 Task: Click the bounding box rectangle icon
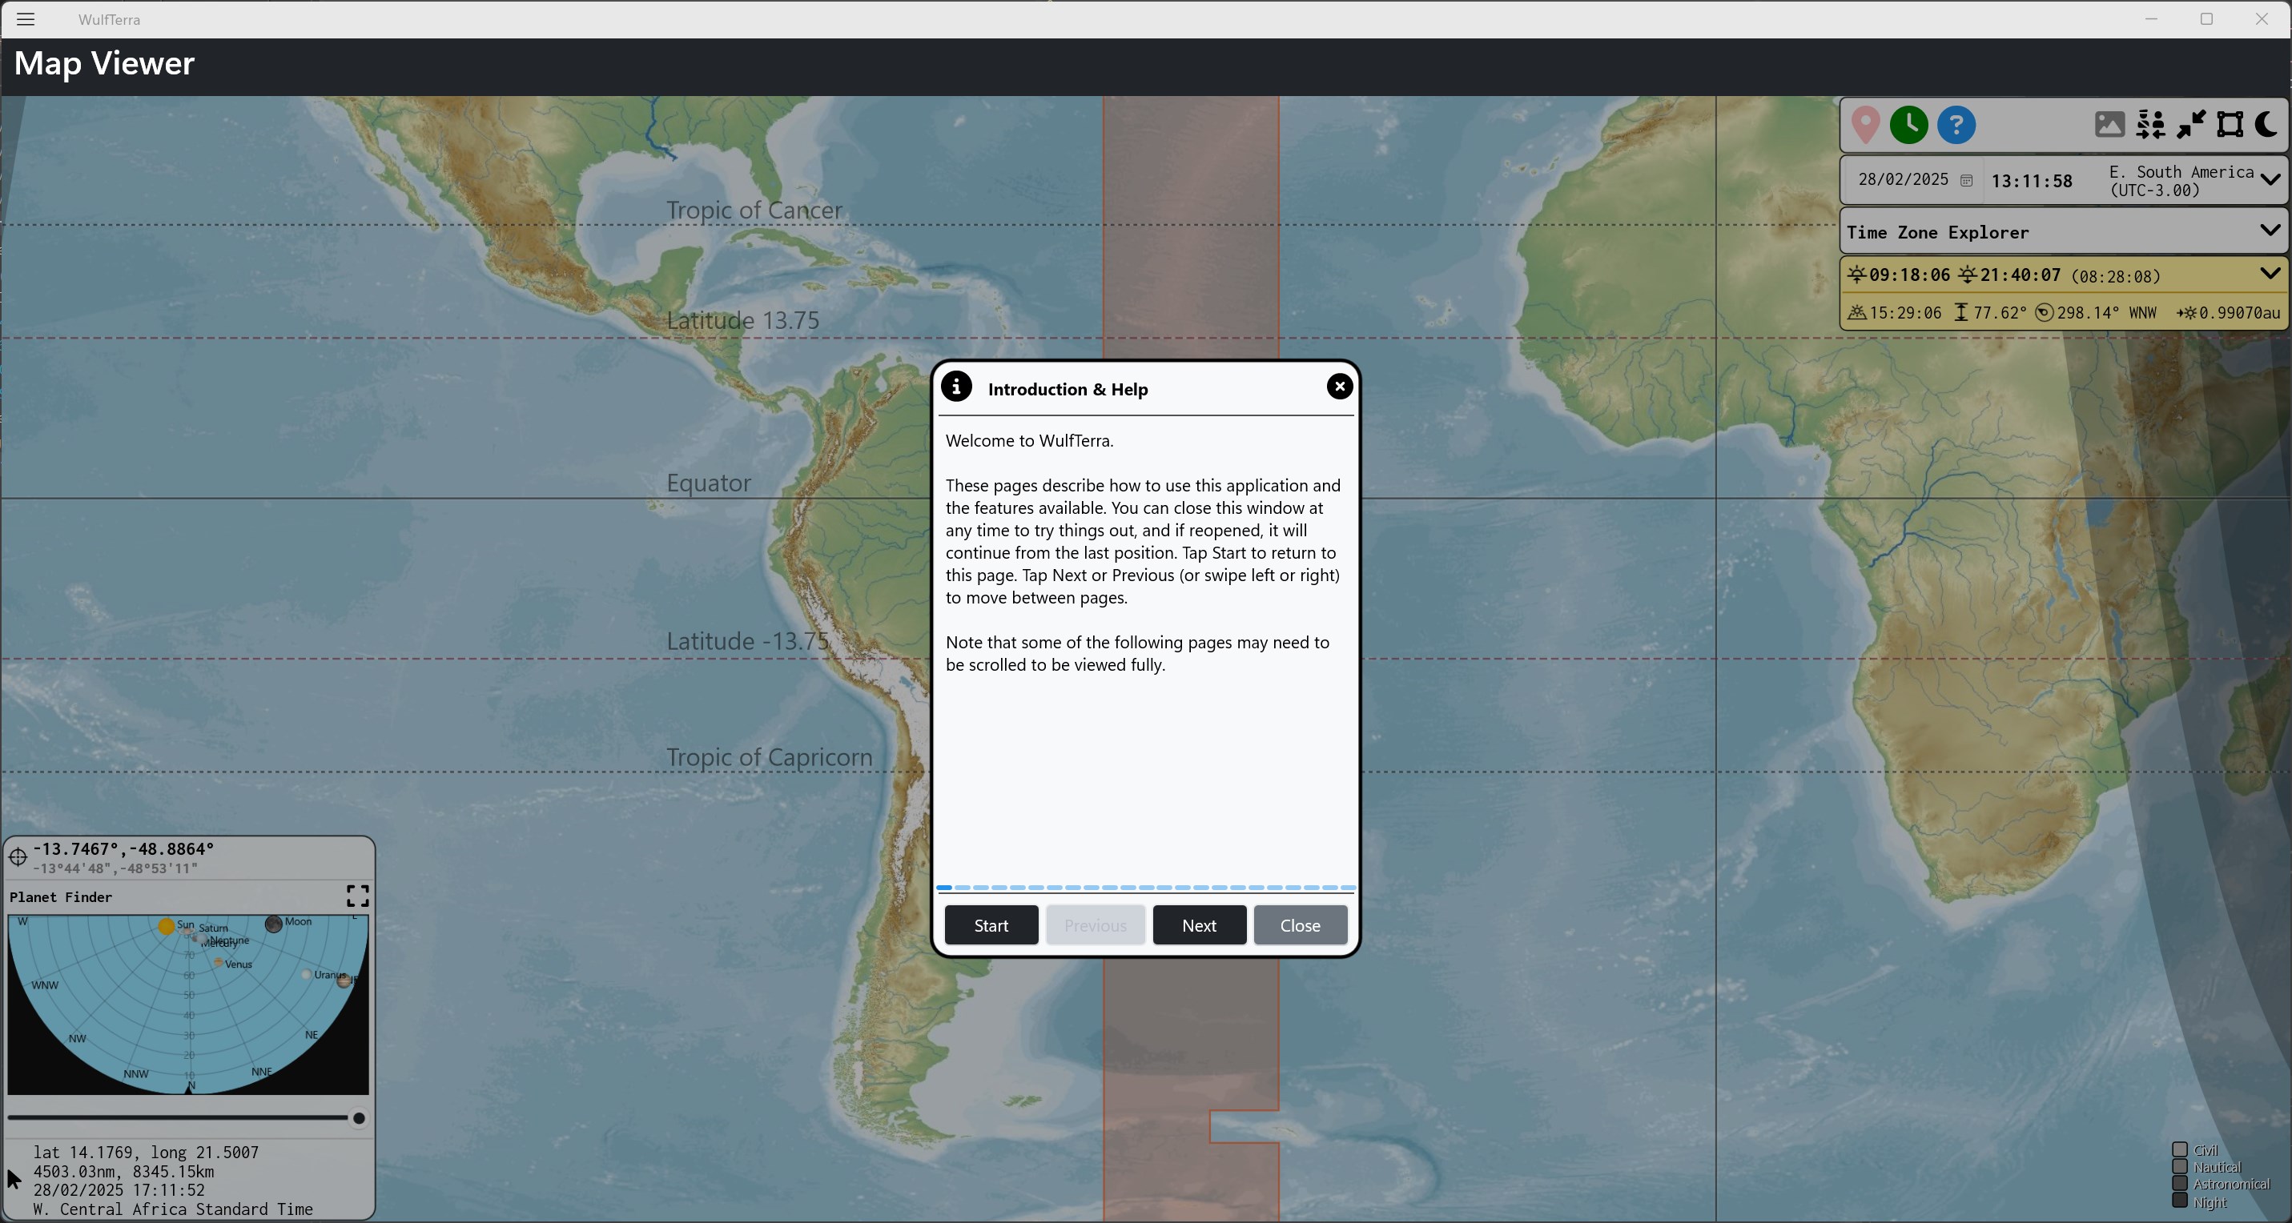click(x=2230, y=125)
